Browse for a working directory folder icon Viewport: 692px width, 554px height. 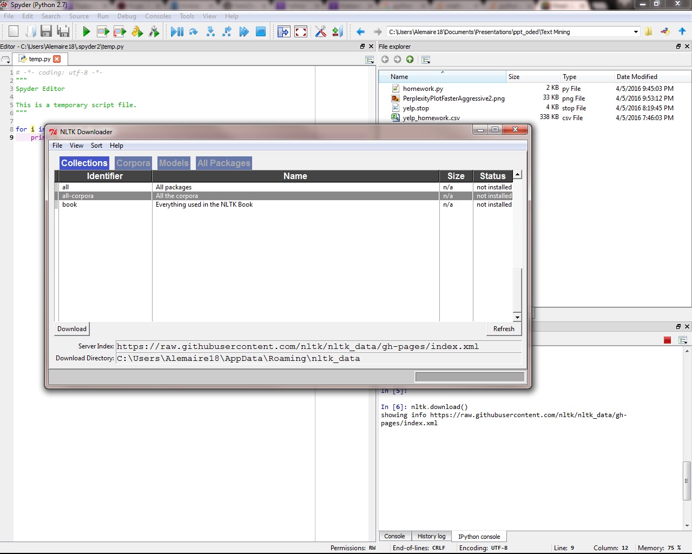coord(648,32)
